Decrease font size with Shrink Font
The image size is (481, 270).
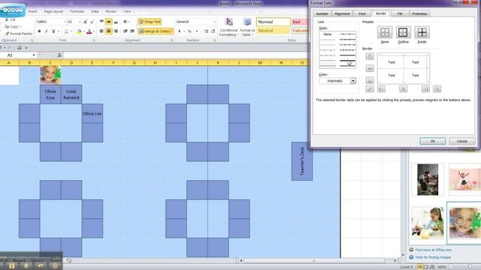92,22
